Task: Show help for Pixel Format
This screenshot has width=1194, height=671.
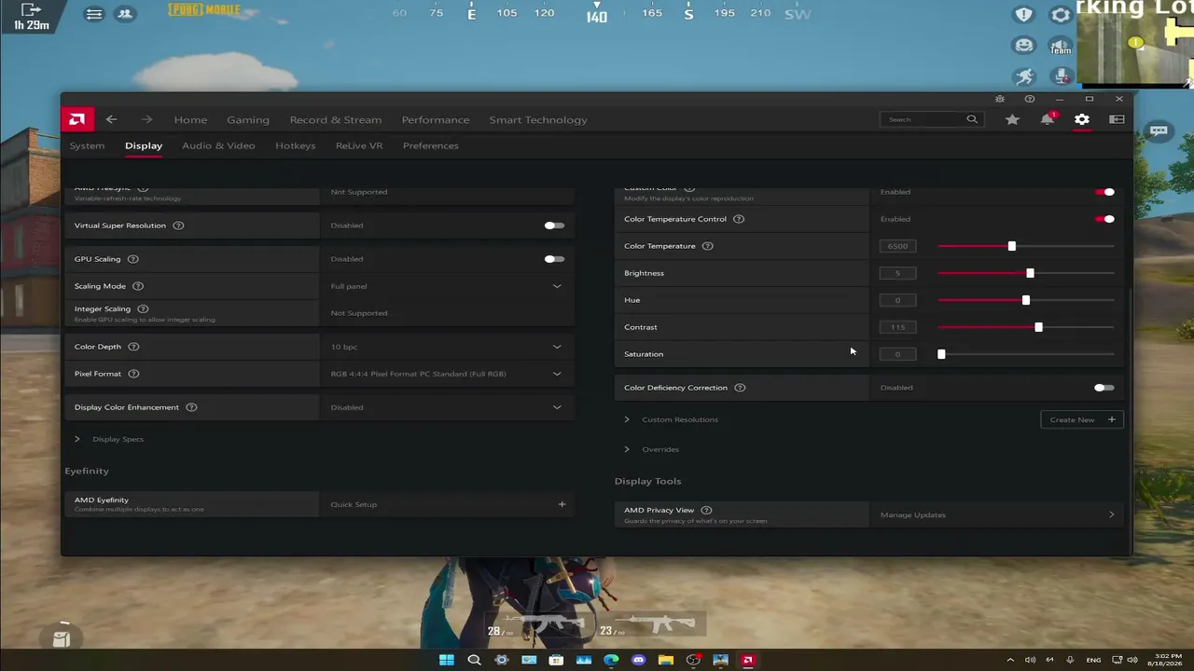Action: pyautogui.click(x=133, y=374)
